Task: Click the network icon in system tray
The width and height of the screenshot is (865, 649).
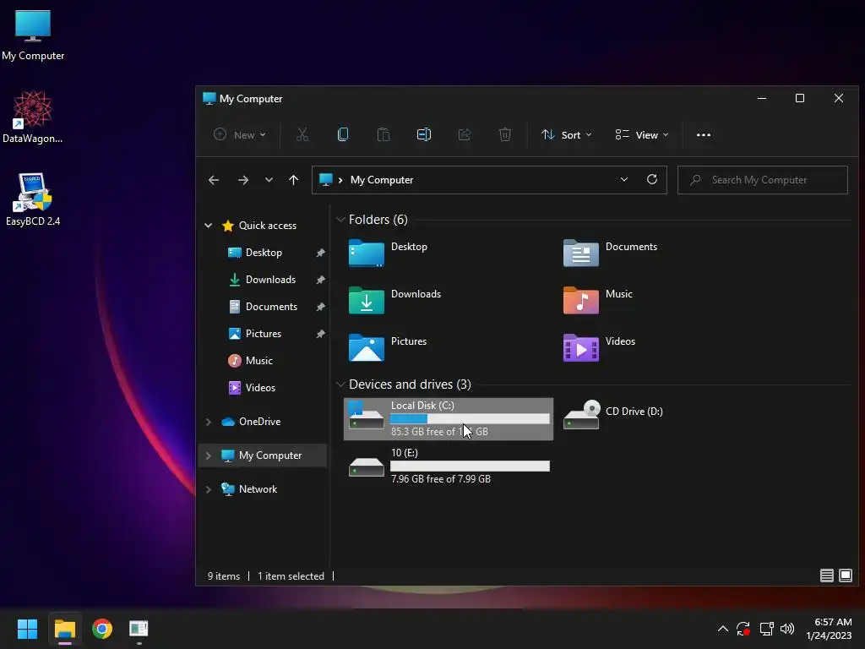Action: click(x=766, y=629)
